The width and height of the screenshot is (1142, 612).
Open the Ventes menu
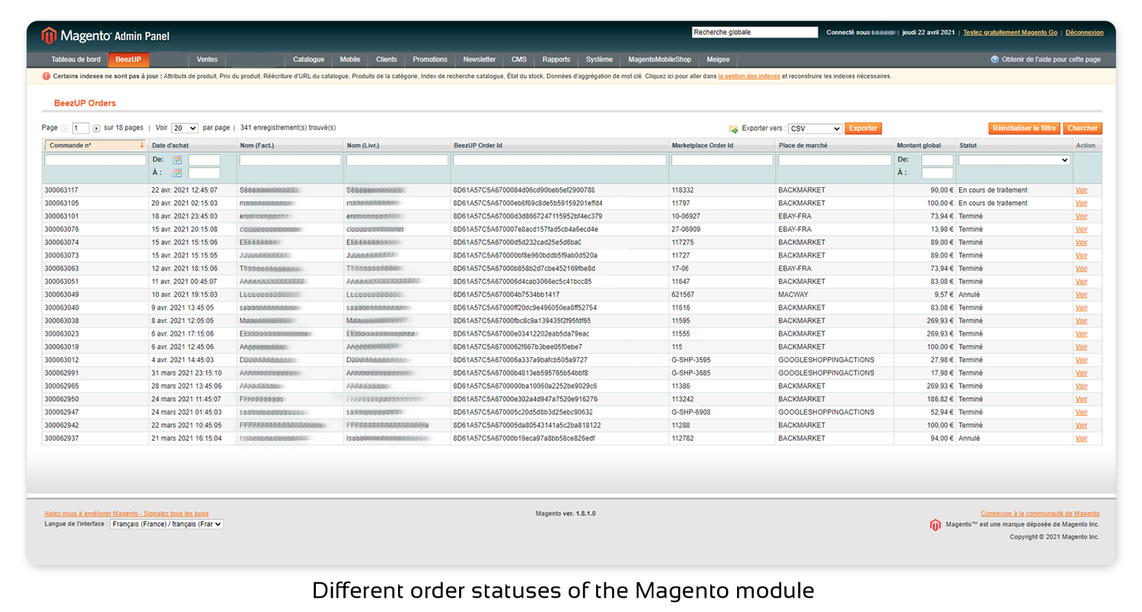(x=207, y=59)
